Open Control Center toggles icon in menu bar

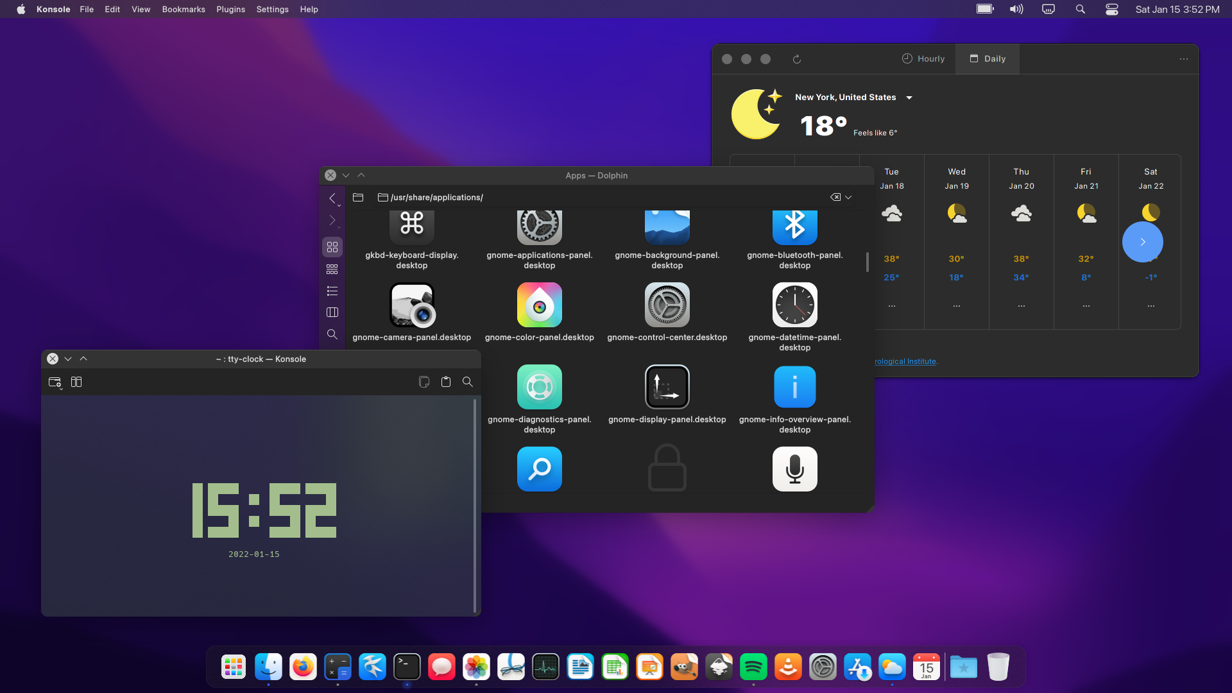tap(1112, 10)
